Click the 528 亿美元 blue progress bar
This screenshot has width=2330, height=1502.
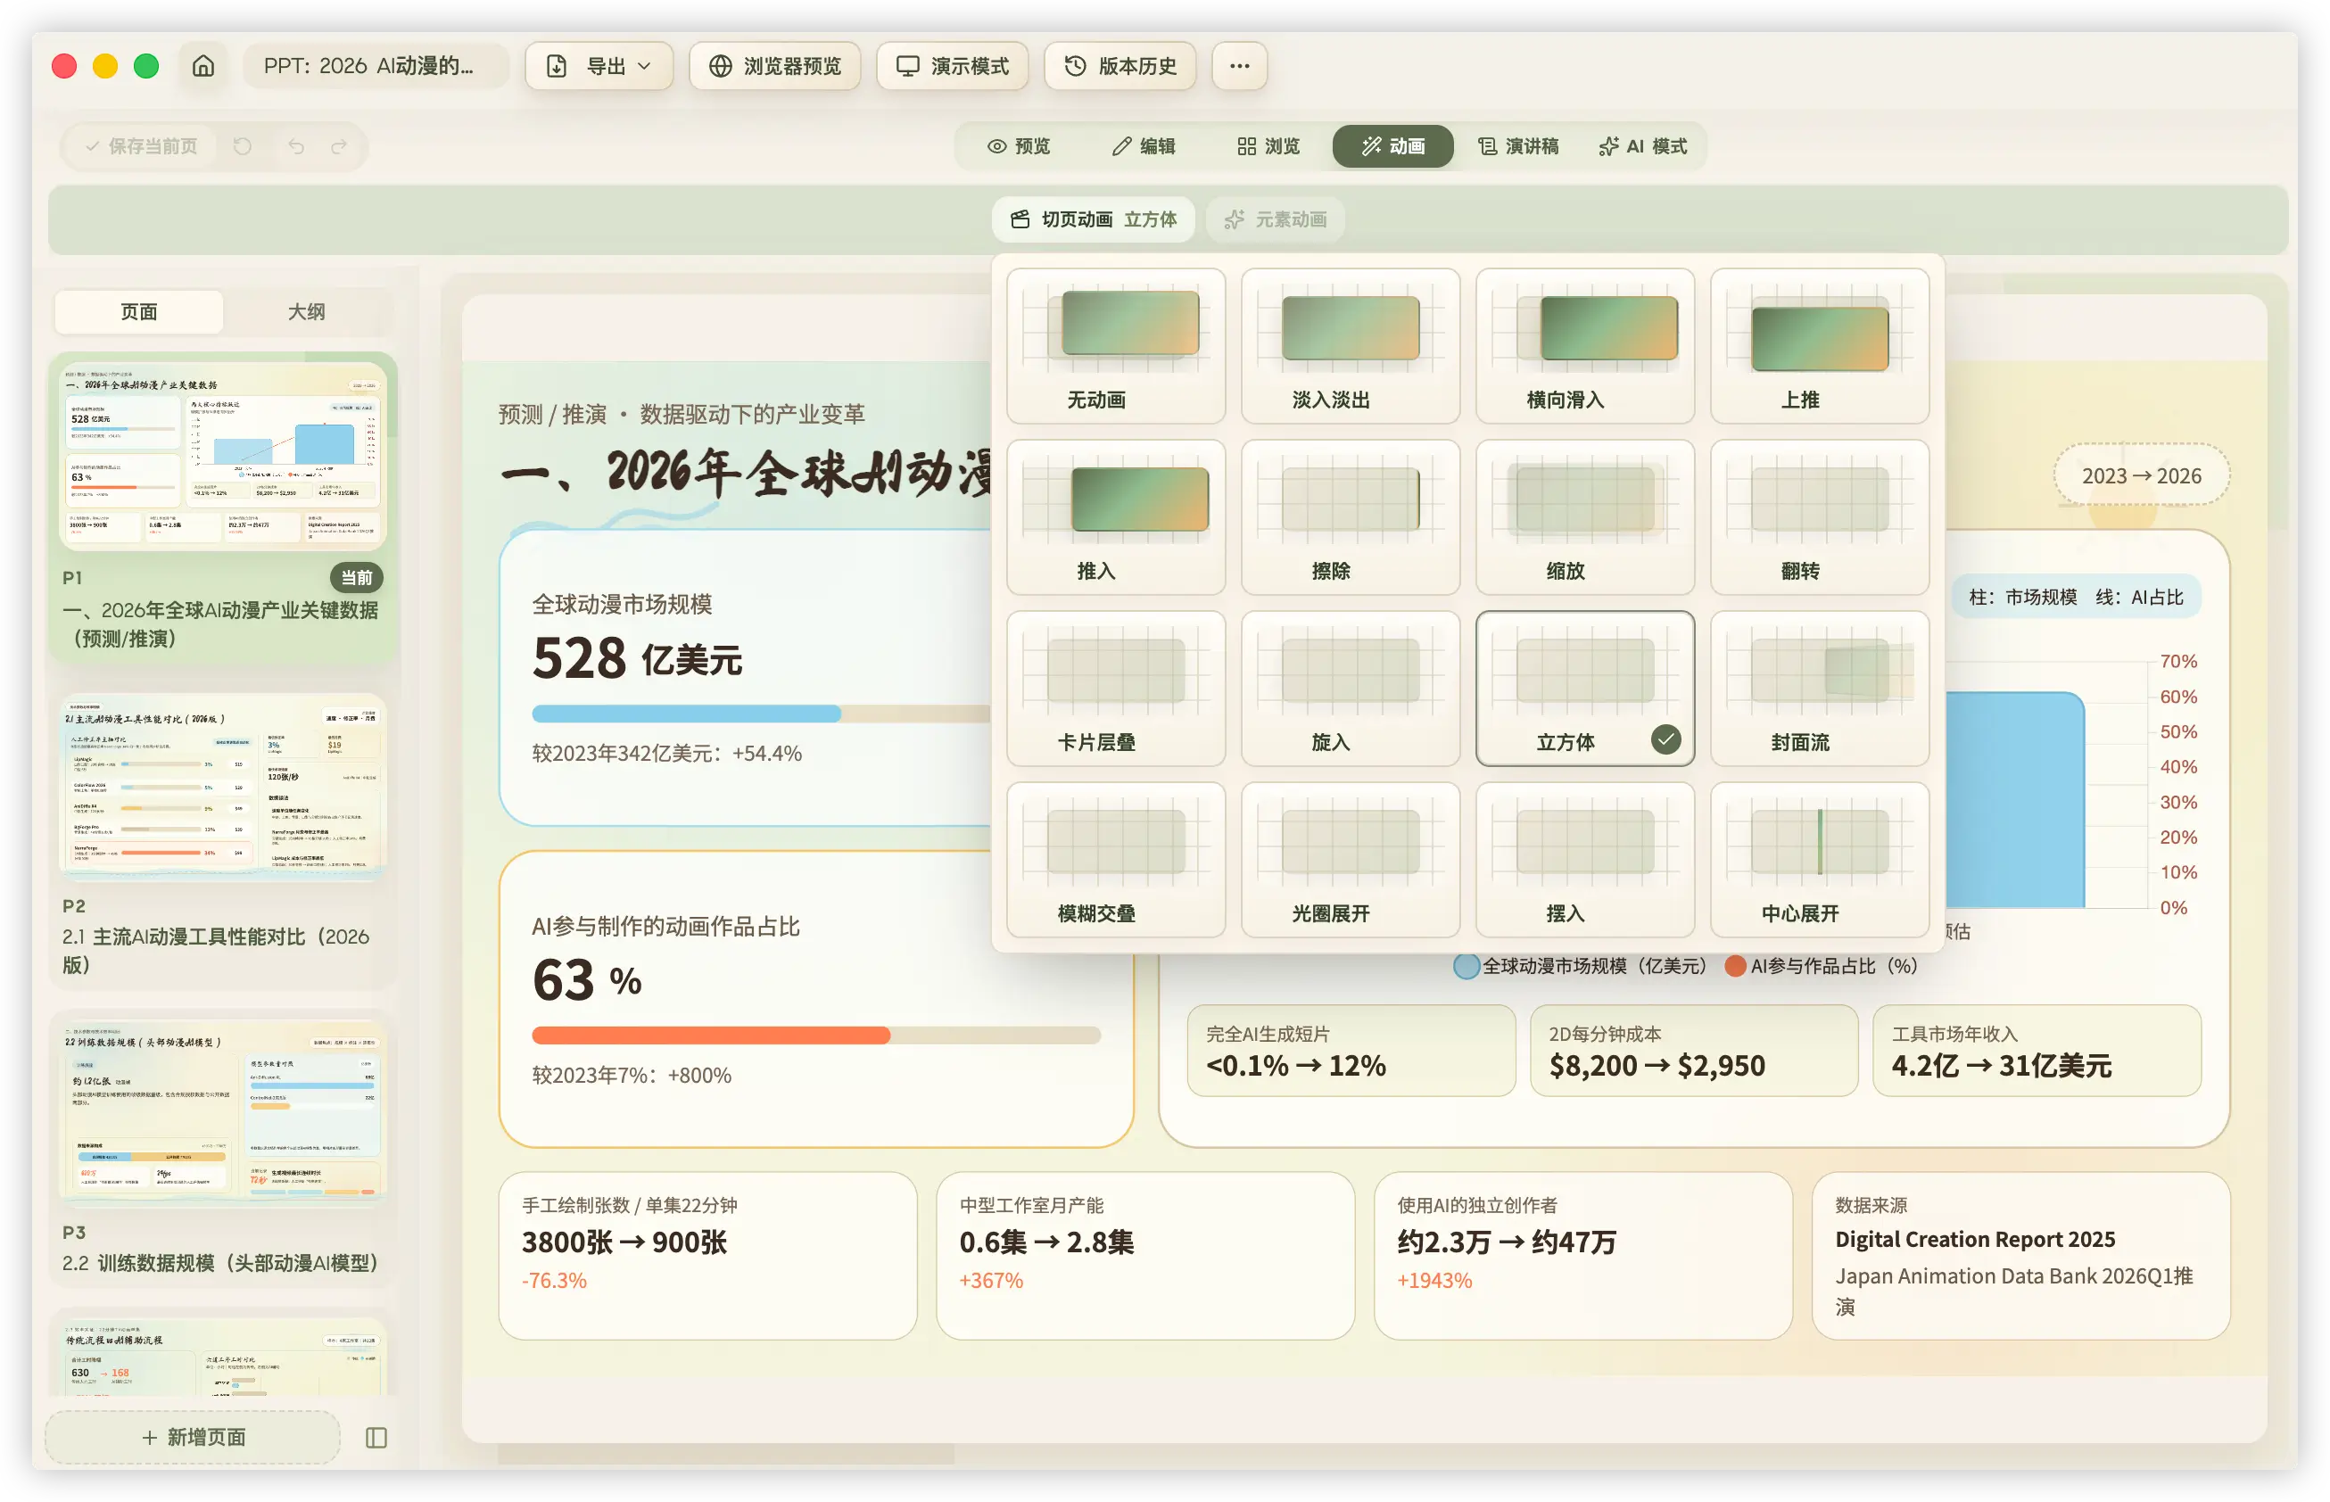coord(761,714)
